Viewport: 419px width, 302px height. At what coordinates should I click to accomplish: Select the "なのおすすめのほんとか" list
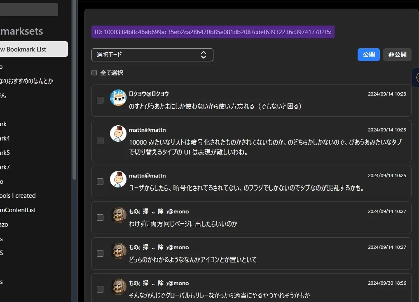pos(26,81)
